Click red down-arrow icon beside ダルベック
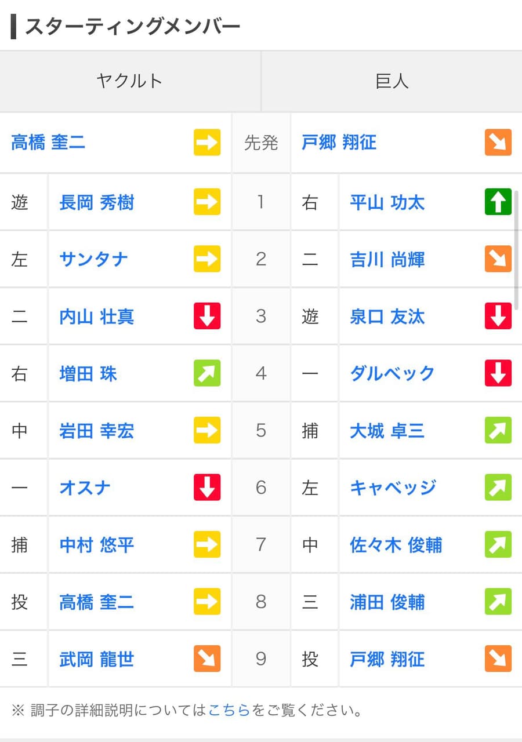Image resolution: width=522 pixels, height=742 pixels. coord(498,373)
